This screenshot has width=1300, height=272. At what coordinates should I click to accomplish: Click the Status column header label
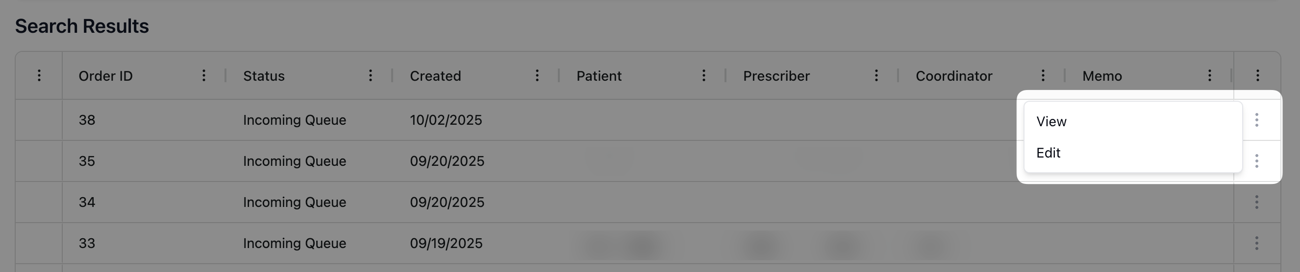[x=263, y=76]
